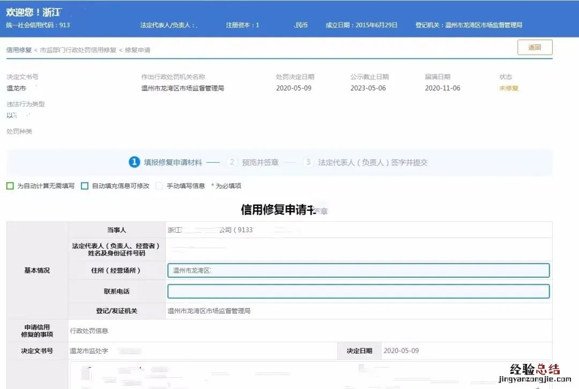Image resolution: width=579 pixels, height=389 pixels.
Task: Click the 决定文书号 value 温龙市监处字
Action: (x=89, y=351)
